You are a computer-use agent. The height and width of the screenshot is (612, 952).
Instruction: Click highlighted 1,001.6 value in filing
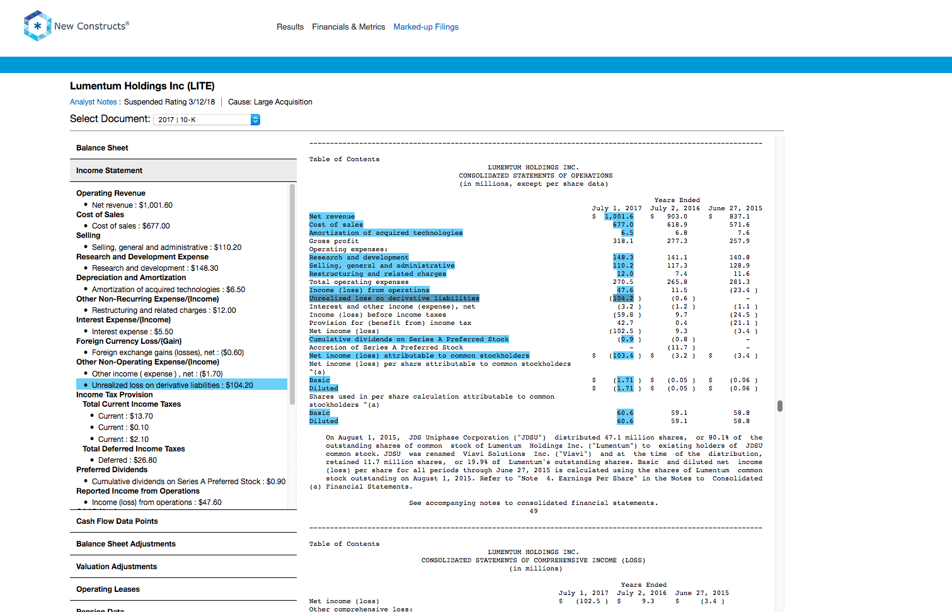click(619, 217)
